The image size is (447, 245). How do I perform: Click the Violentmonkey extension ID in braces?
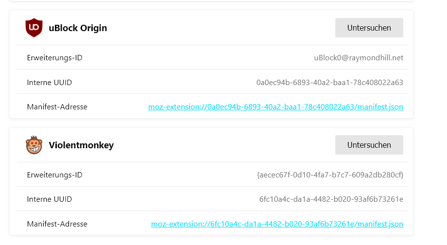[330, 175]
